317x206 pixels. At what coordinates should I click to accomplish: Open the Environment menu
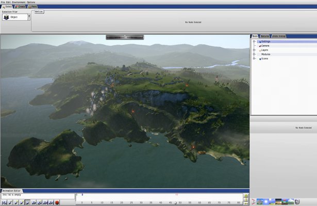[19, 2]
